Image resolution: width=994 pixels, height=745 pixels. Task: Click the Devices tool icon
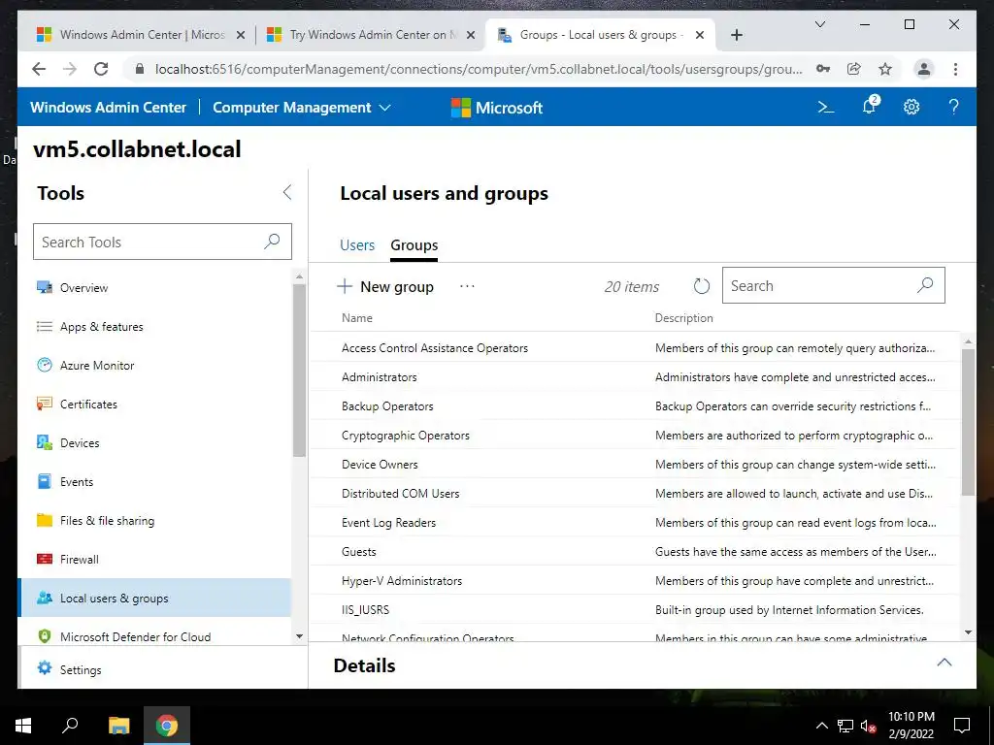tap(45, 442)
